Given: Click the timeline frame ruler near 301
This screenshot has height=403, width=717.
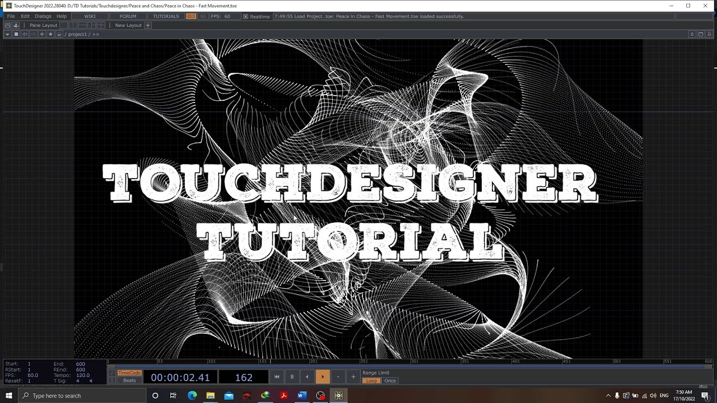Looking at the screenshot, I should tap(415, 362).
